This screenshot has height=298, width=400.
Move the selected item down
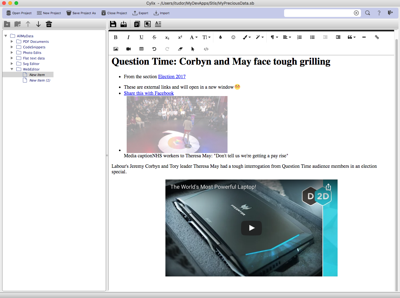[38, 24]
